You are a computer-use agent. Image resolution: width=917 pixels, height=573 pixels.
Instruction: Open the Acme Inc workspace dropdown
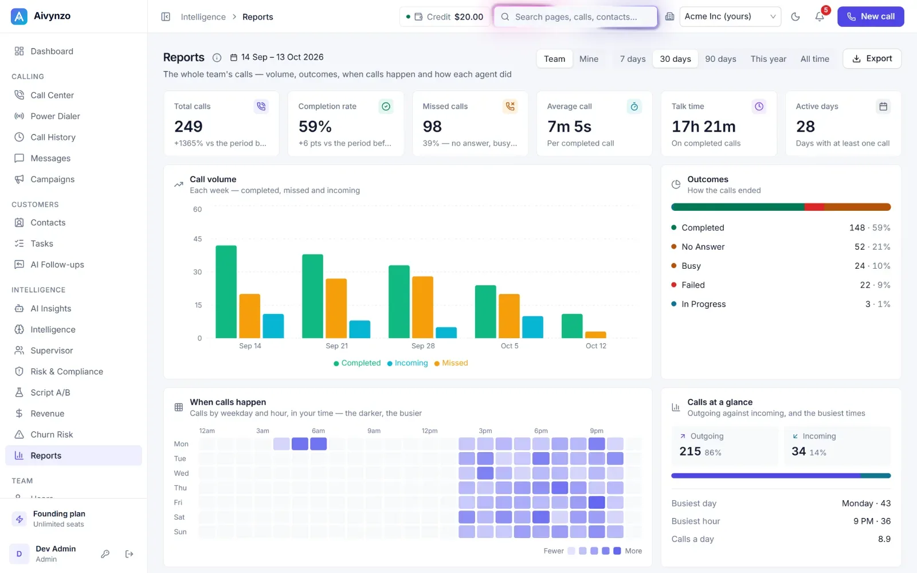(x=730, y=17)
